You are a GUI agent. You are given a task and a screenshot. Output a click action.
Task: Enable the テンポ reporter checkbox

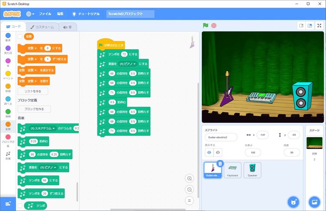[20, 206]
